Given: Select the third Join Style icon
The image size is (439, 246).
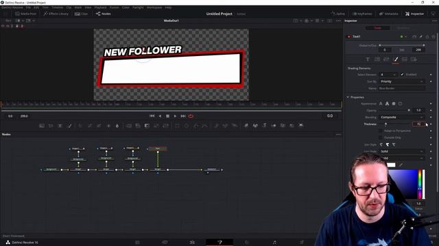Looking at the screenshot, I should 394,144.
